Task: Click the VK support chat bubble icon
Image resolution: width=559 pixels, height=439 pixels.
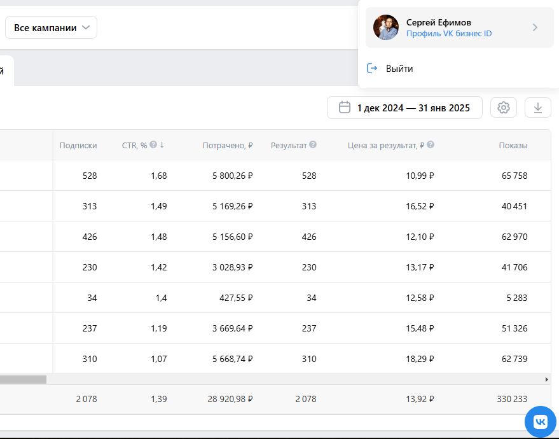Action: pyautogui.click(x=541, y=422)
